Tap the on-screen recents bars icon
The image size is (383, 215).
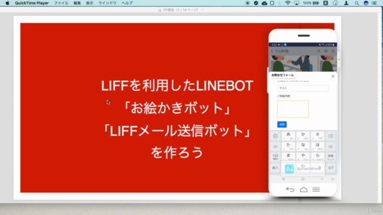point(284,179)
